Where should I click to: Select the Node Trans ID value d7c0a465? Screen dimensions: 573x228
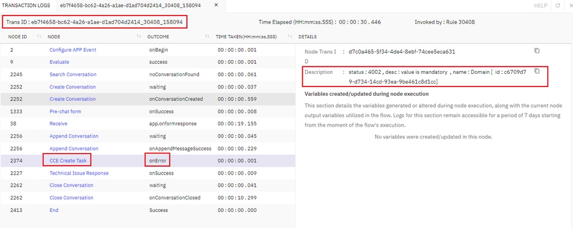402,52
